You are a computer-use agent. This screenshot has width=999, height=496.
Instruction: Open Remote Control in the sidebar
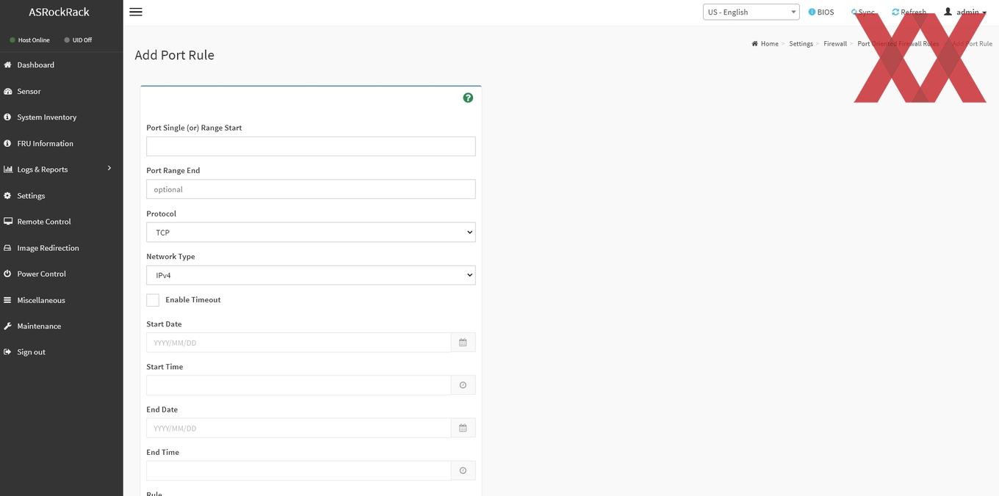pyautogui.click(x=61, y=222)
